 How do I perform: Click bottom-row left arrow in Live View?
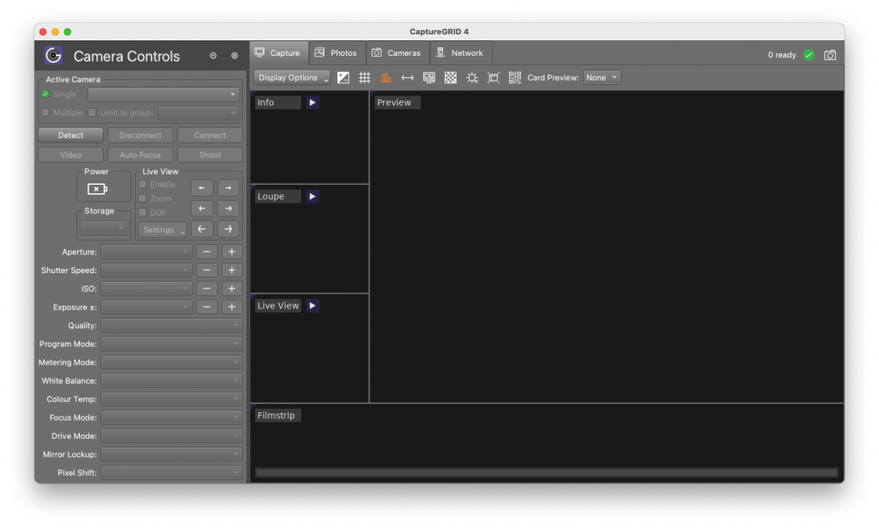point(202,229)
